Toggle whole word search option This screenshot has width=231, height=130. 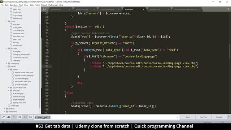pos(14,117)
